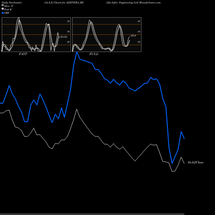Screen dimensions: 215x215
Task: Click the '80' level label in FAST chart
Action: coord(68,21)
